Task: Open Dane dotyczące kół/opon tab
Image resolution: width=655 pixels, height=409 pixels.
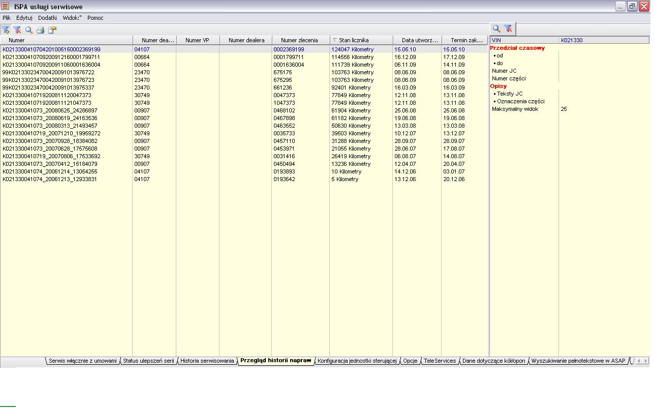Action: [x=494, y=361]
